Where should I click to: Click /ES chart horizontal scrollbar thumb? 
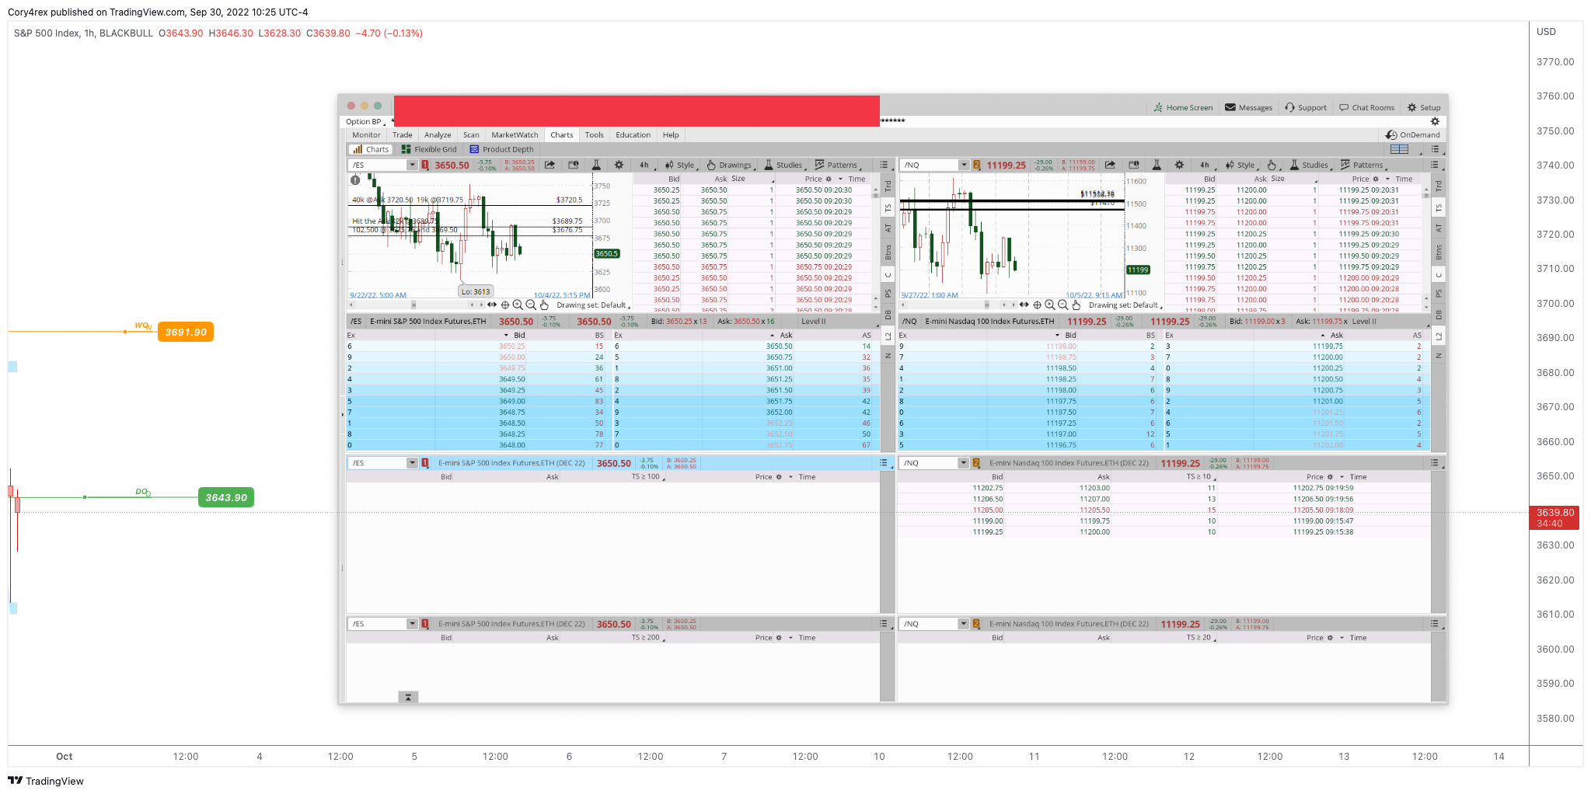[413, 305]
